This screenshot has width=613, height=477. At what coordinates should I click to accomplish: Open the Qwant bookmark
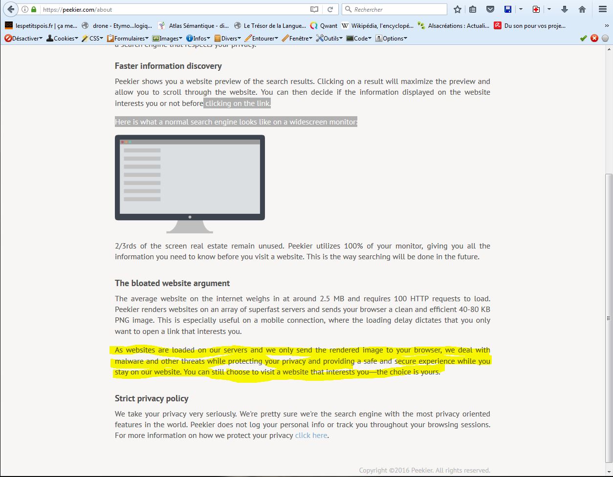[324, 26]
